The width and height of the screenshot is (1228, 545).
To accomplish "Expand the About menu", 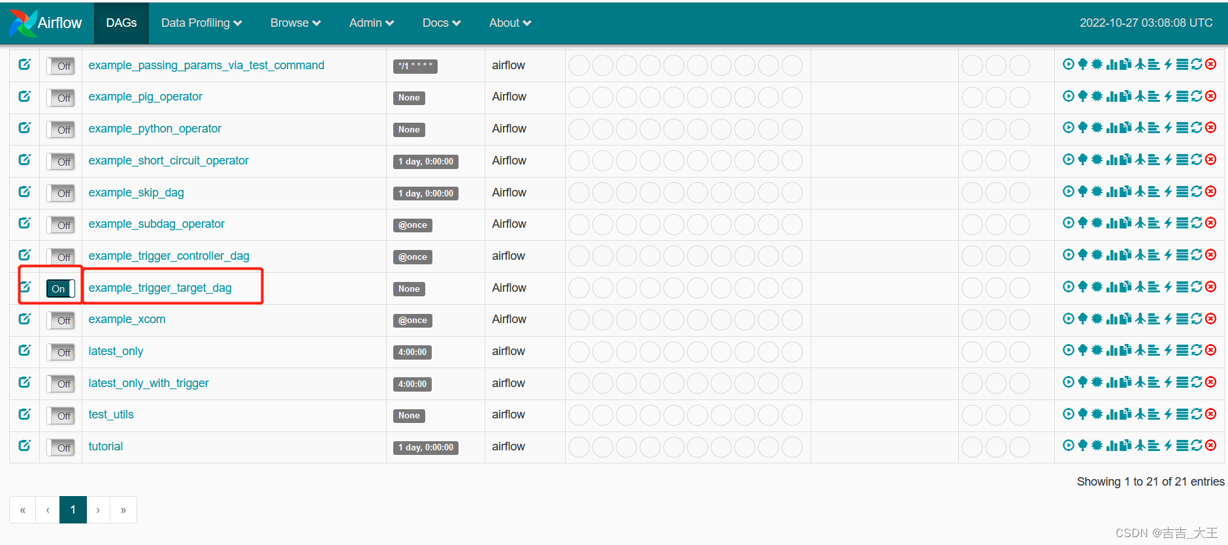I will 510,23.
